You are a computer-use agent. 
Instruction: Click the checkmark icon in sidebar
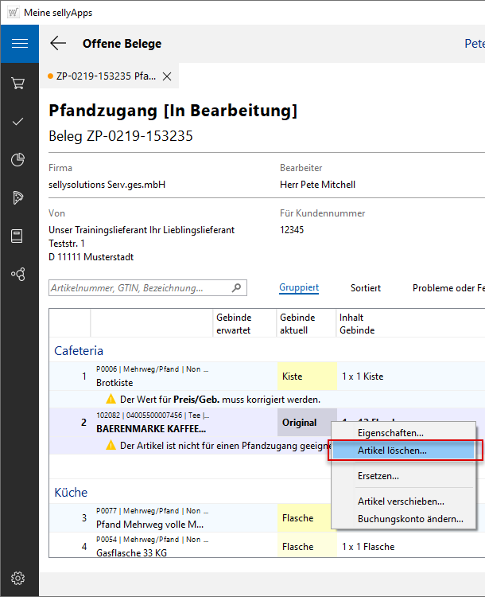point(19,121)
